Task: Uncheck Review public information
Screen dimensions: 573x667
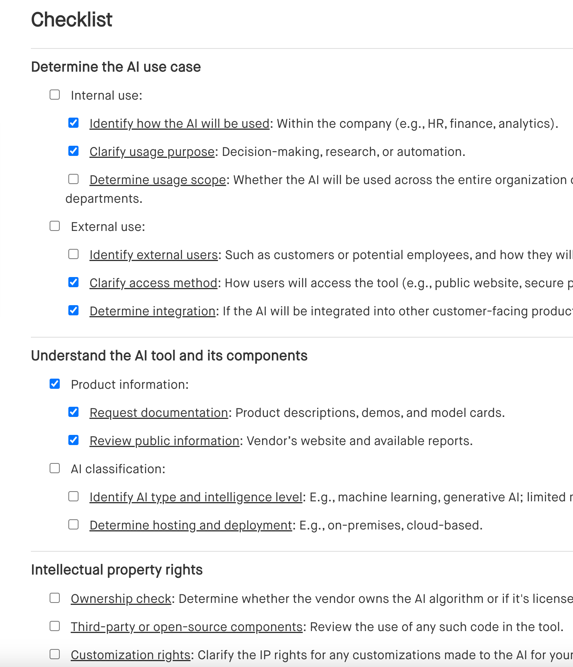Action: pyautogui.click(x=73, y=440)
